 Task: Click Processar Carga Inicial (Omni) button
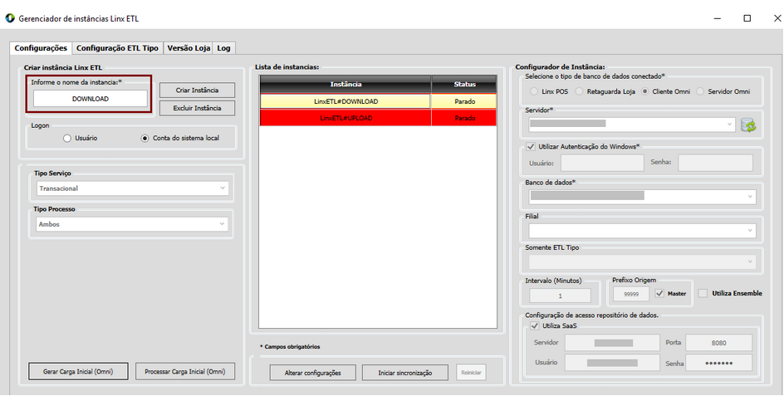pyautogui.click(x=185, y=371)
